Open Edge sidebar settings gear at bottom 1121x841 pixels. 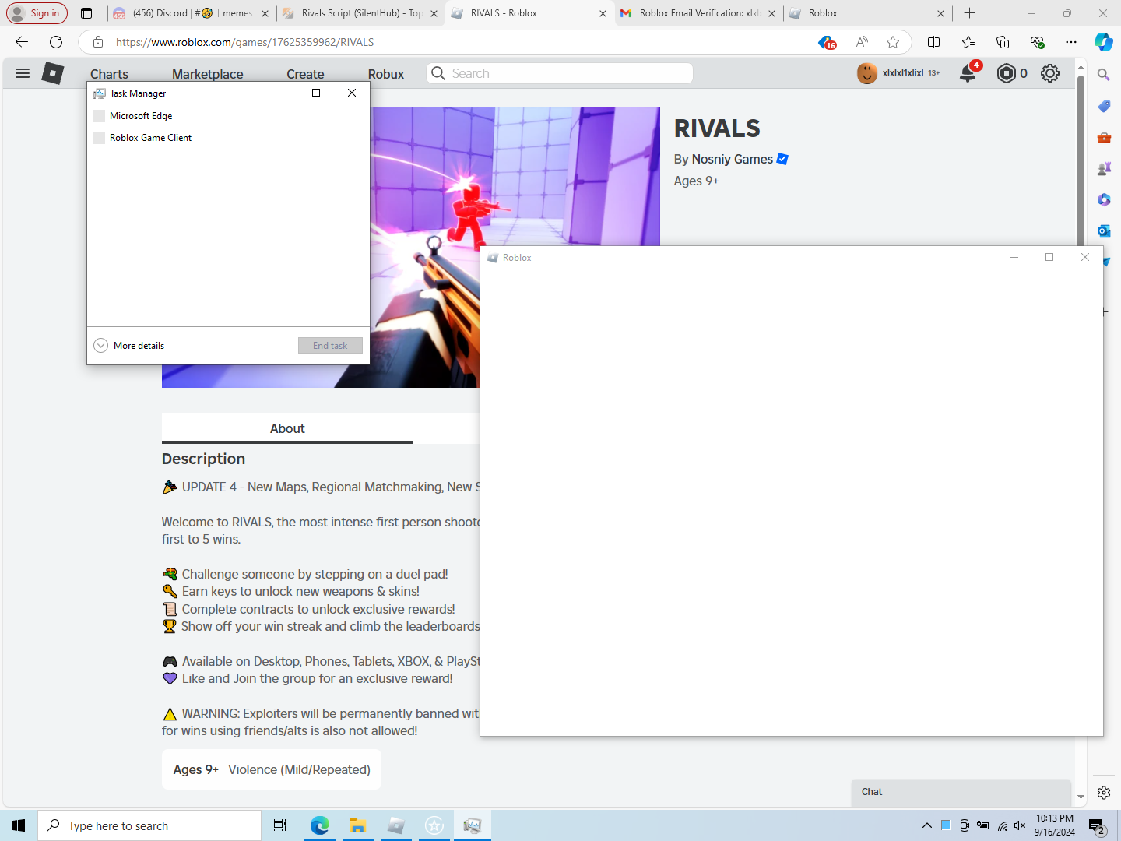click(x=1104, y=793)
